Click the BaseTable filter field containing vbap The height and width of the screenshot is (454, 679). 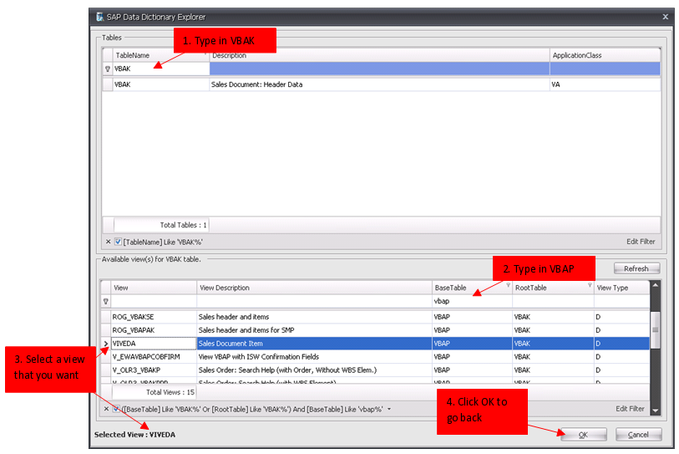click(470, 301)
